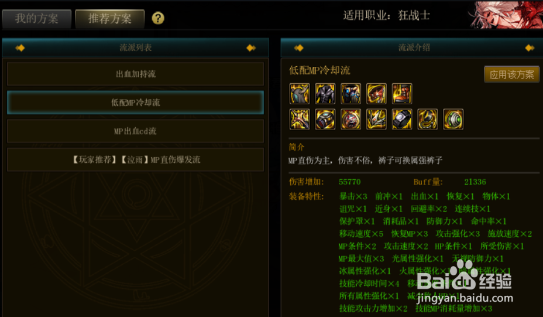The width and height of the screenshot is (543, 317).
Task: Click the pants equipment icon with blue accents
Action: pyautogui.click(x=351, y=94)
